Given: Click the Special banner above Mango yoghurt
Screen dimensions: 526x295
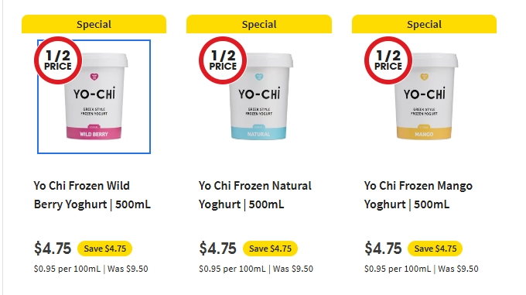Looking at the screenshot, I should [x=425, y=24].
